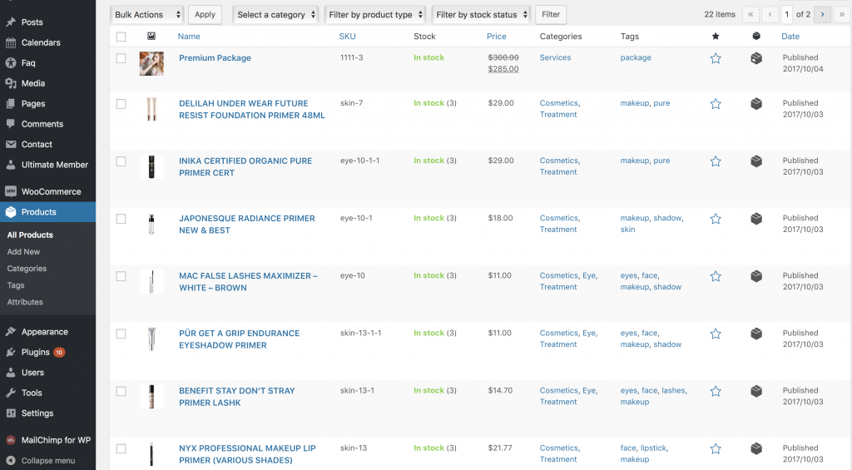Click the Appearance brush icon
852x470 pixels.
[10, 332]
